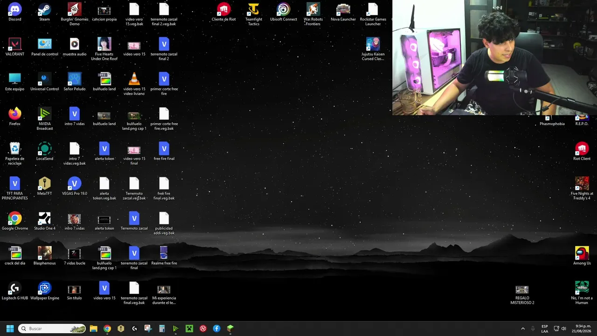Viewport: 597px width, 336px height.
Task: Open free fire final VEGAS project
Action: click(164, 152)
